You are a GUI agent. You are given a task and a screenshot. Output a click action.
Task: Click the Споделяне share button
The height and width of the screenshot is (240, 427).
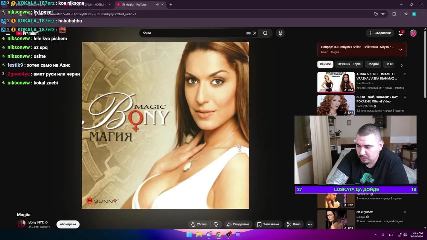coord(238,224)
